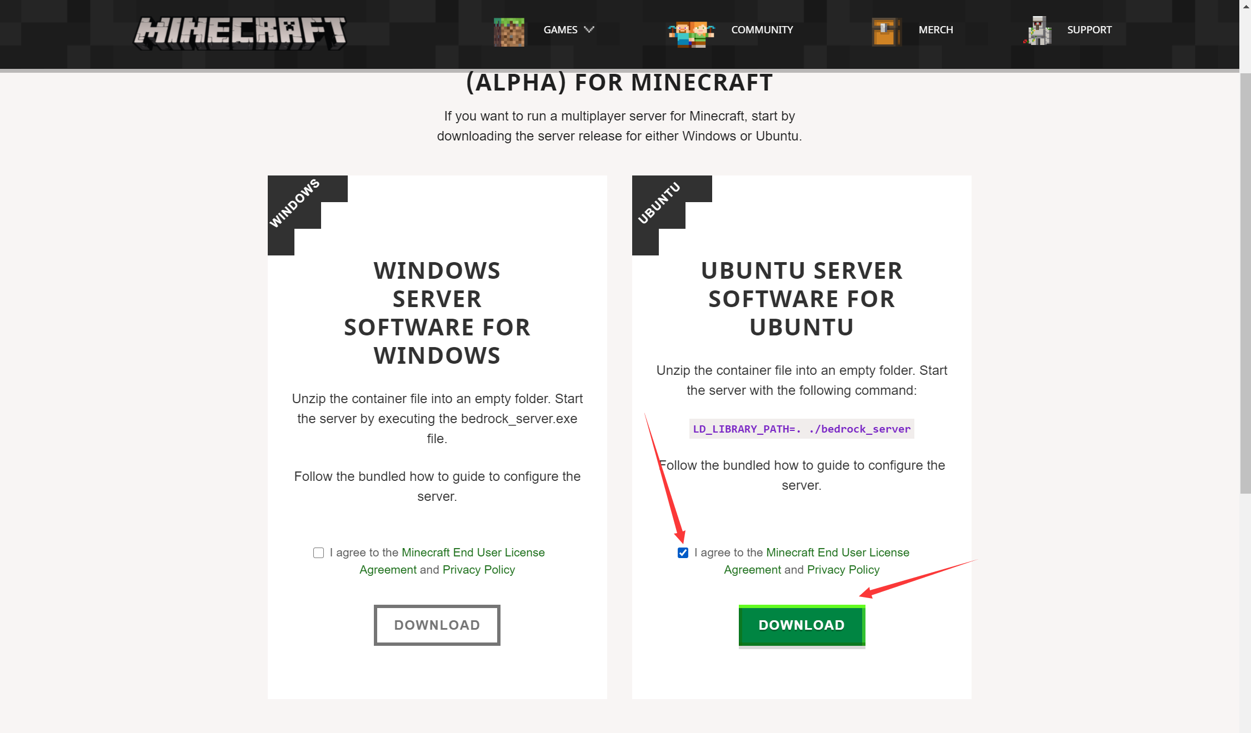
Task: Open Ubuntu's Minecraft End User License link
Action: point(838,553)
